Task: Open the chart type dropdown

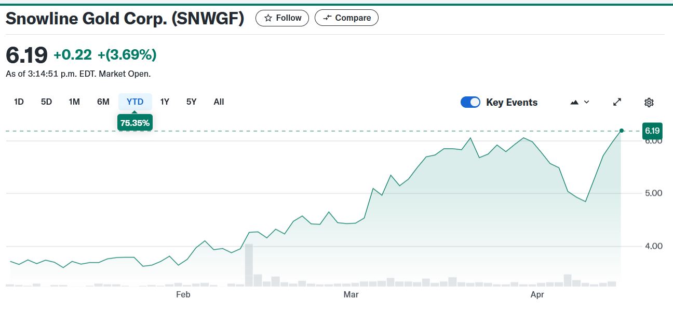Action: click(x=580, y=102)
